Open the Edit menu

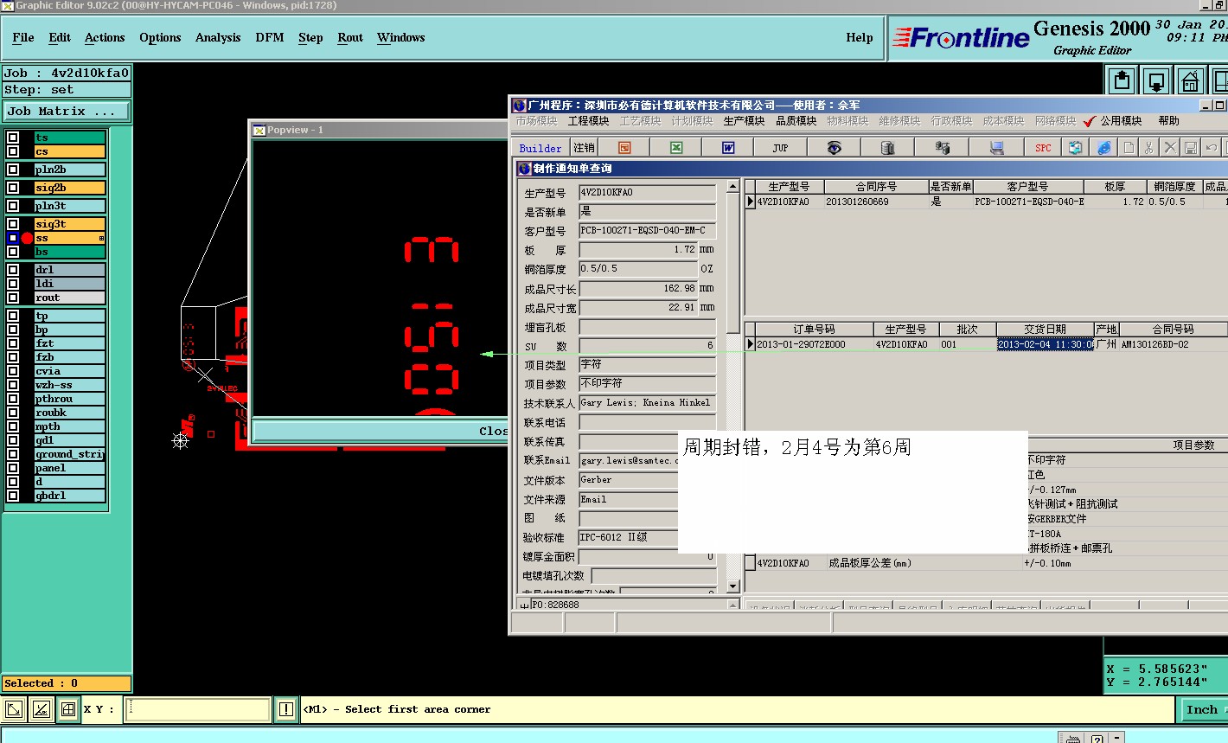tap(60, 37)
